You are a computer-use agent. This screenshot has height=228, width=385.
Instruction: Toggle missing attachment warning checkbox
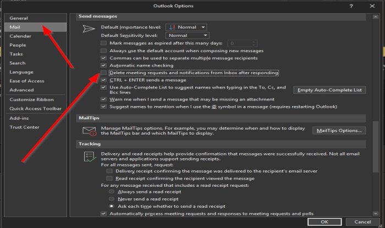[103, 99]
